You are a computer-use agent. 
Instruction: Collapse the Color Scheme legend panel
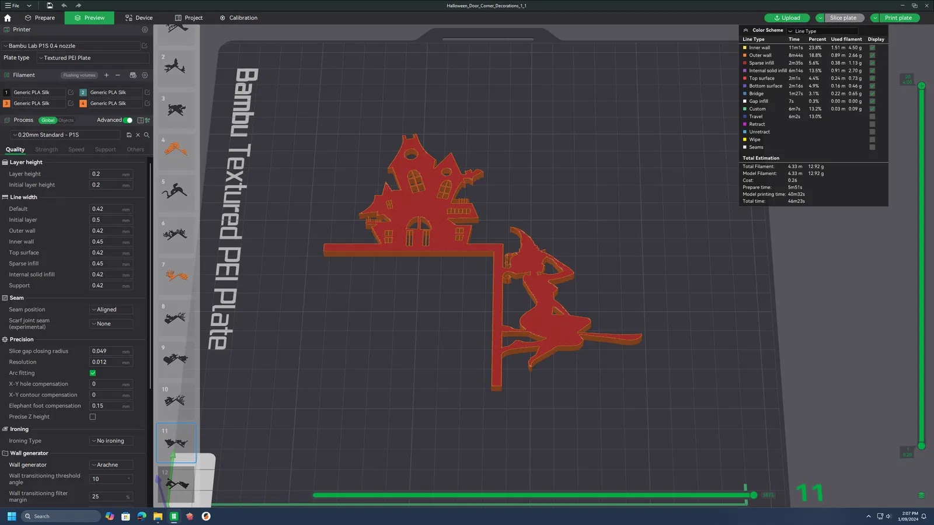pyautogui.click(x=745, y=30)
